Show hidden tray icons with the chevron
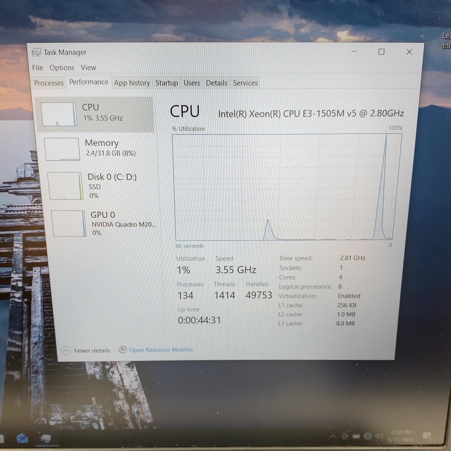 pos(333,436)
